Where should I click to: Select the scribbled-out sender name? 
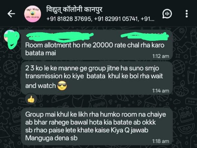(60, 36)
